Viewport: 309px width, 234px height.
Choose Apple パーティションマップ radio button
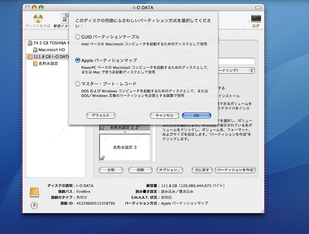coord(78,60)
